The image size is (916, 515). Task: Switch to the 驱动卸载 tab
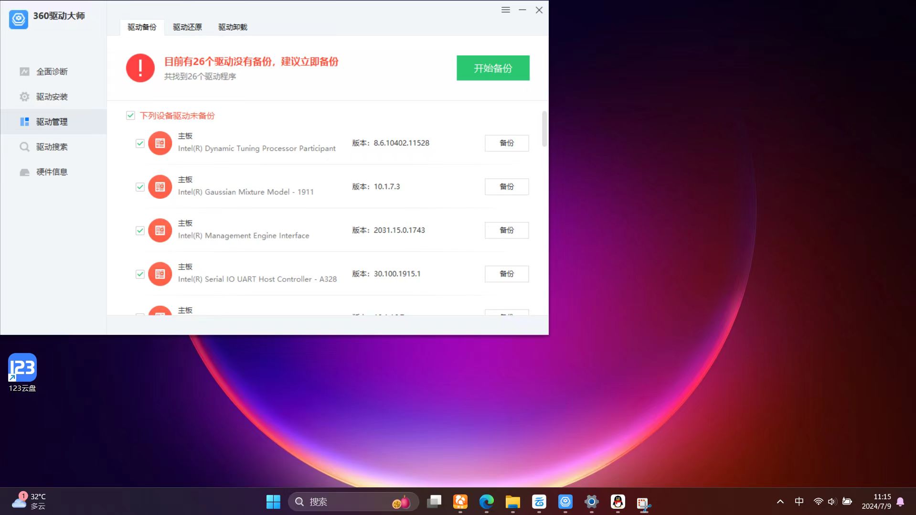[233, 27]
